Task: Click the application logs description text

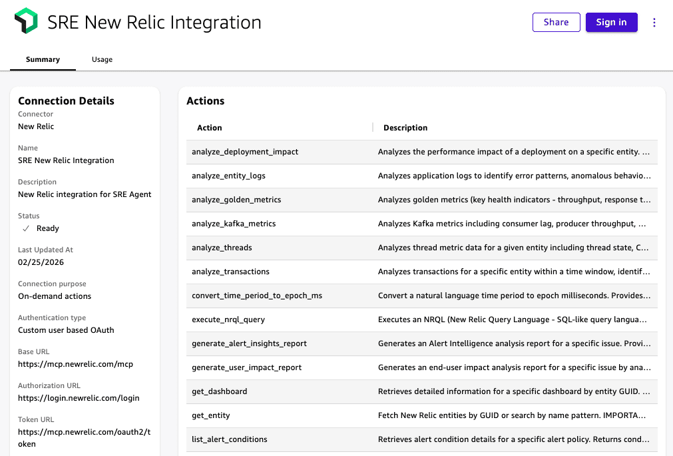Action: tap(514, 176)
